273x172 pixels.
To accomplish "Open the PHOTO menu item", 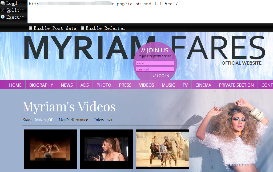I will coord(104,85).
